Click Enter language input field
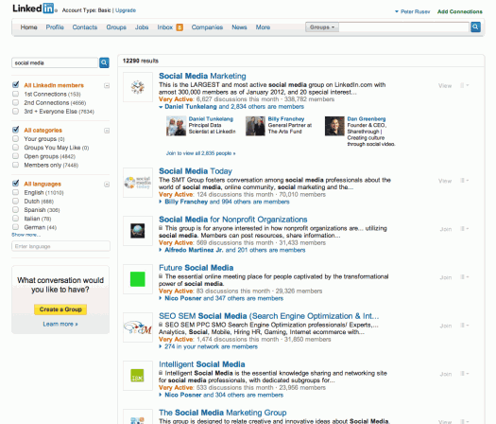This screenshot has width=496, height=424. tap(60, 246)
